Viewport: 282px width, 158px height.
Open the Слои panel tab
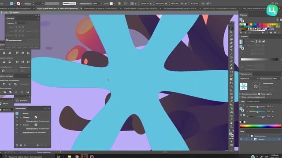coord(242,131)
